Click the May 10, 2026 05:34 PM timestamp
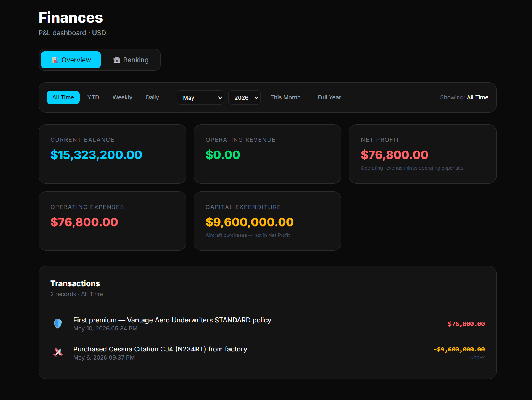The width and height of the screenshot is (532, 400). point(105,329)
